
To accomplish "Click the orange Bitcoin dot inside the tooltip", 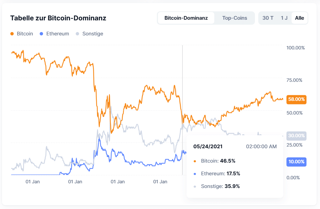I will click(195, 161).
